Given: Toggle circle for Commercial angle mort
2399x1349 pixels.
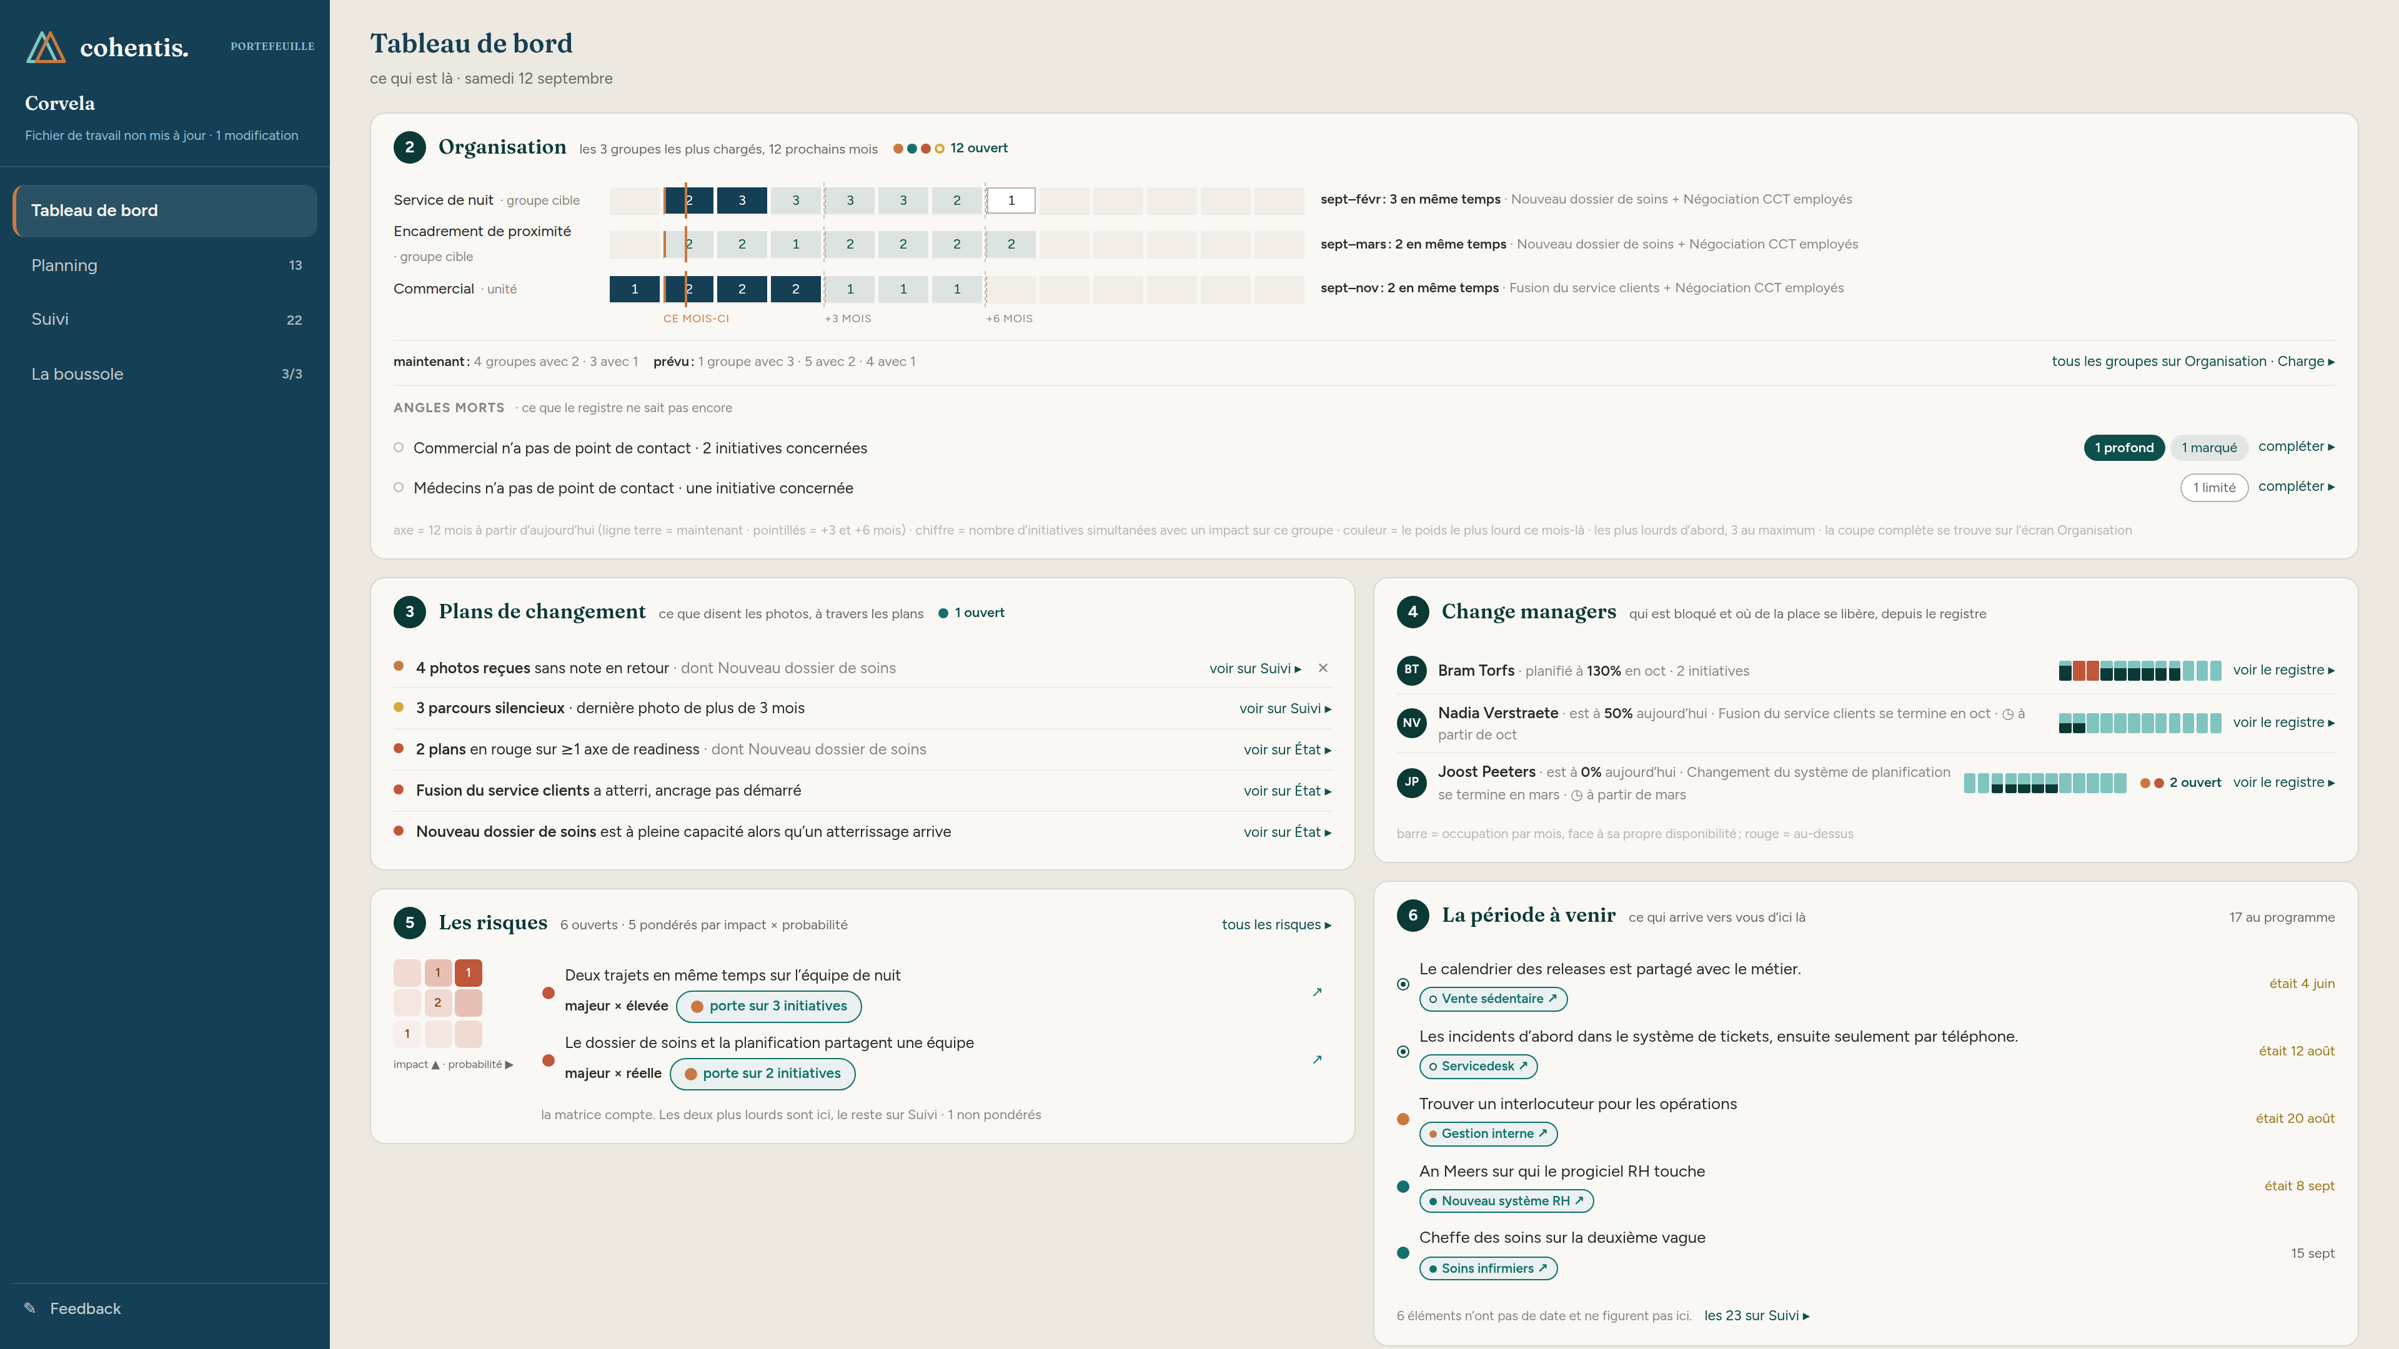Looking at the screenshot, I should pyautogui.click(x=399, y=448).
